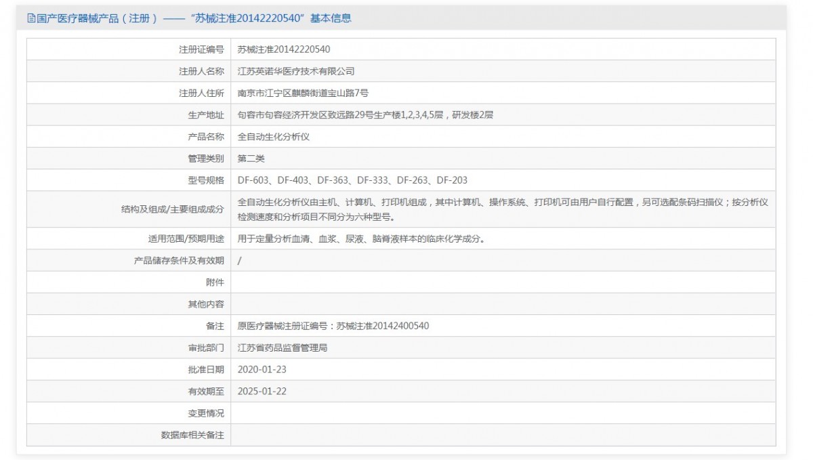
Task: Select approval date 2020-01-23
Action: [x=262, y=370]
